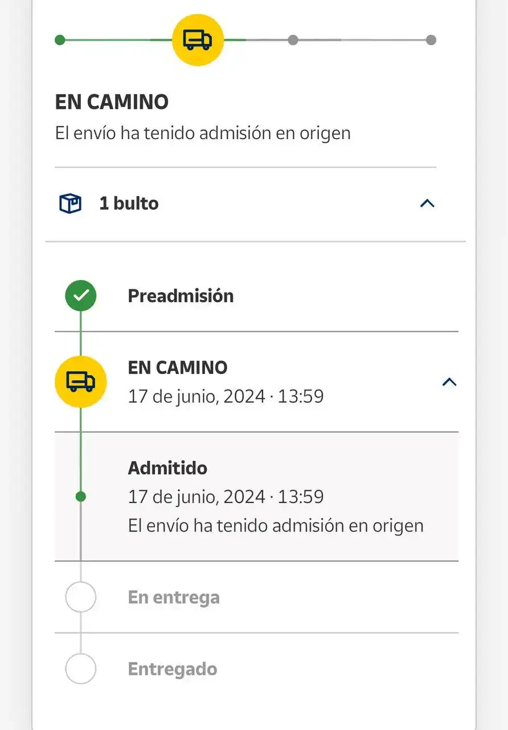Click the EN CAMINO status heading

pos(112,102)
